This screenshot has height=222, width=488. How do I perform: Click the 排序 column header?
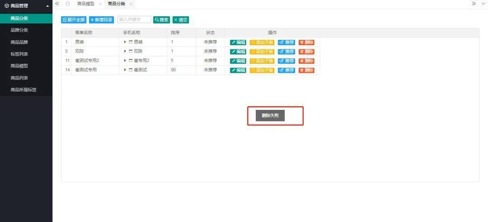182,33
